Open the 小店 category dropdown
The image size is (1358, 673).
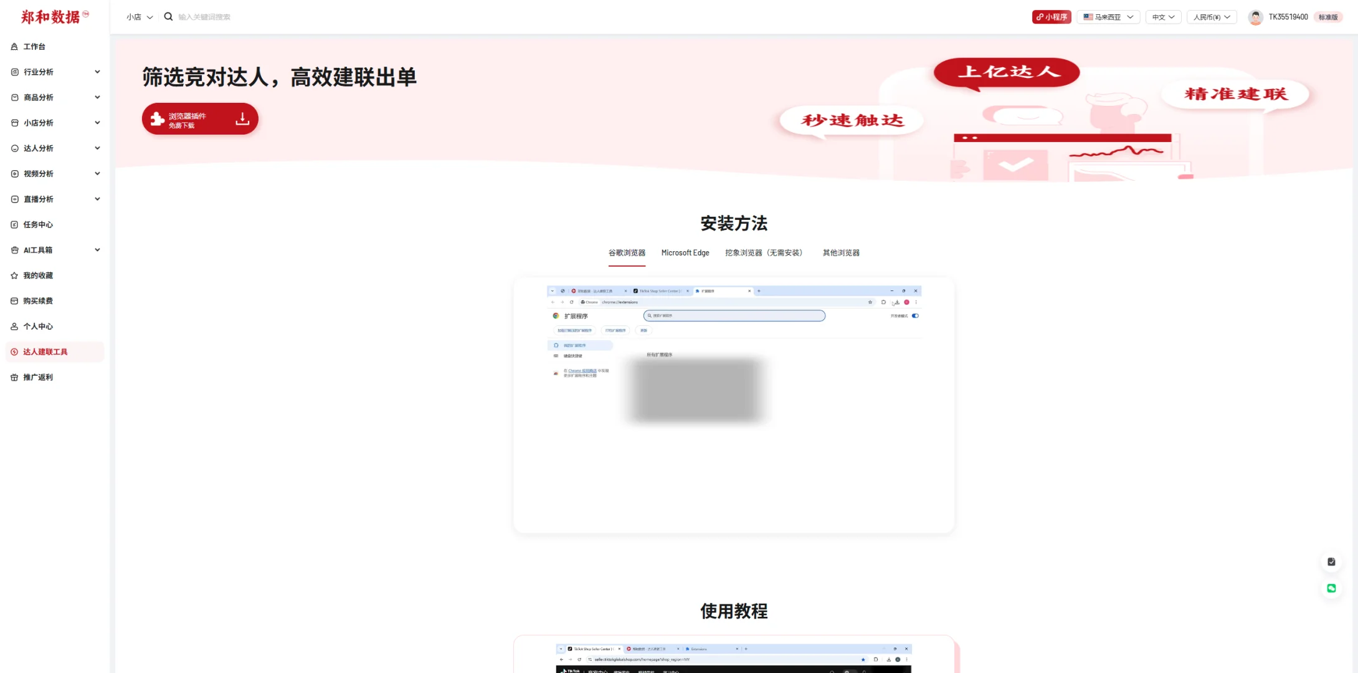(139, 17)
